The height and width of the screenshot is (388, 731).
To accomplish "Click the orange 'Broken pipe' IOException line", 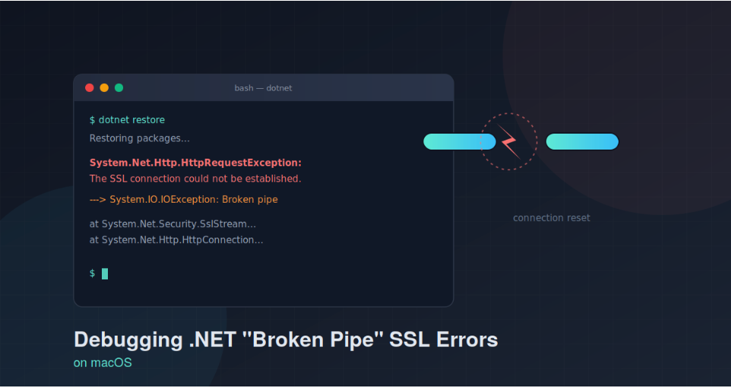I will 184,200.
